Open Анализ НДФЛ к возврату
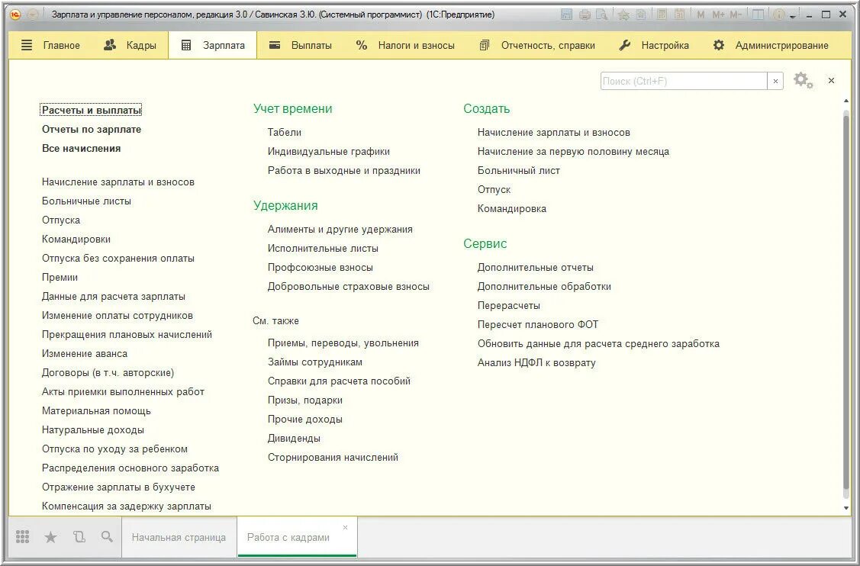 [536, 362]
